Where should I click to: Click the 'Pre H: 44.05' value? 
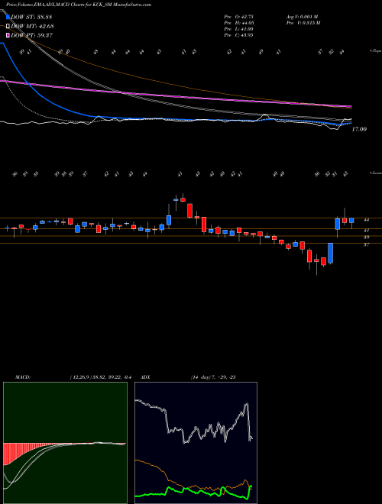[238, 23]
